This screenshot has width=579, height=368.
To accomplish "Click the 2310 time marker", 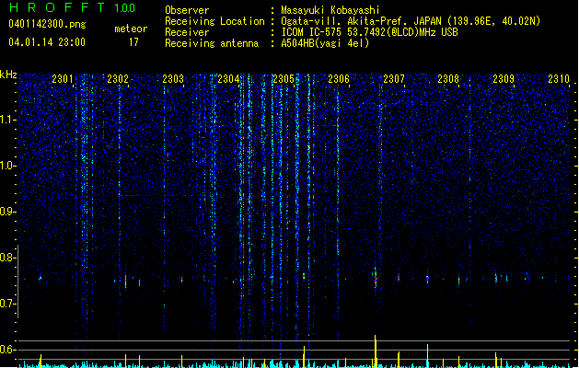I will [559, 79].
